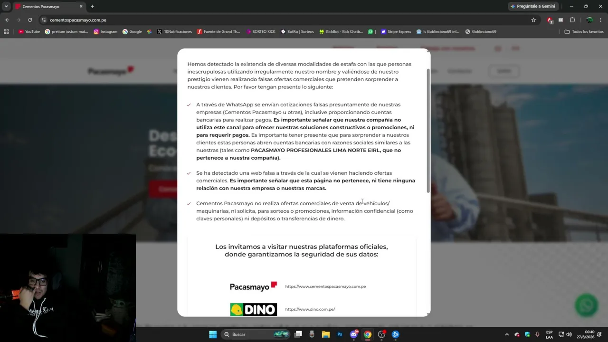
Task: Click the taskbar Buscar search box
Action: 256,334
